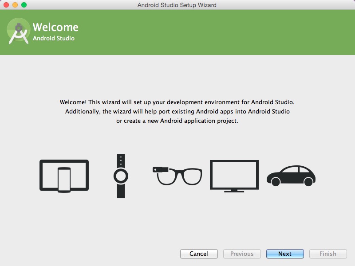Click the car Android Auto icon
355x266 pixels.
click(x=291, y=176)
